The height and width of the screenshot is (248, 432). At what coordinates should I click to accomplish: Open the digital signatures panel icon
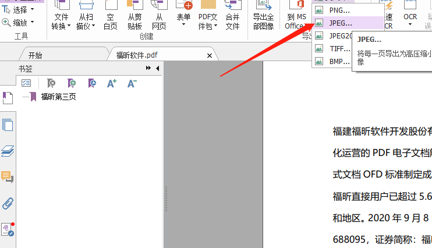pyautogui.click(x=8, y=229)
